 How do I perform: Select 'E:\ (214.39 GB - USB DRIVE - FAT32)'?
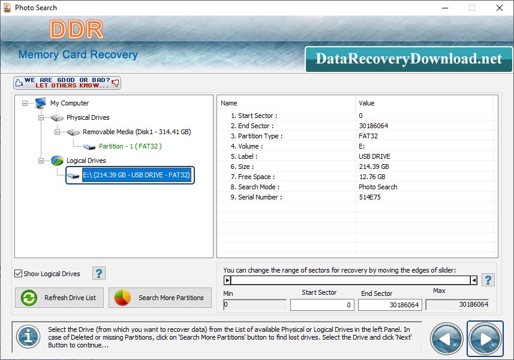136,175
